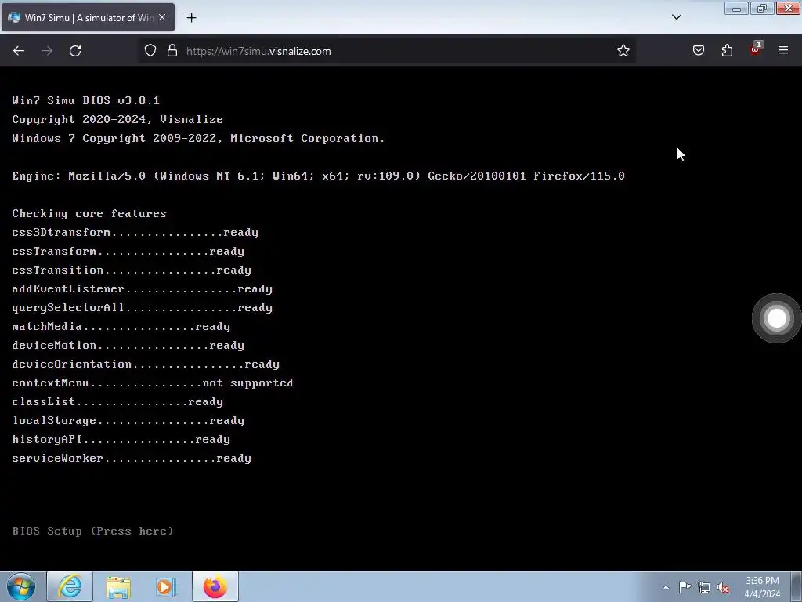This screenshot has width=802, height=602.
Task: Open BIOS Setup (Press here)
Action: click(92, 531)
